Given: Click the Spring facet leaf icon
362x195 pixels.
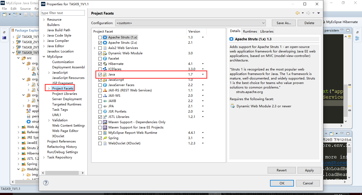Looking at the screenshot, I should coord(105,138).
